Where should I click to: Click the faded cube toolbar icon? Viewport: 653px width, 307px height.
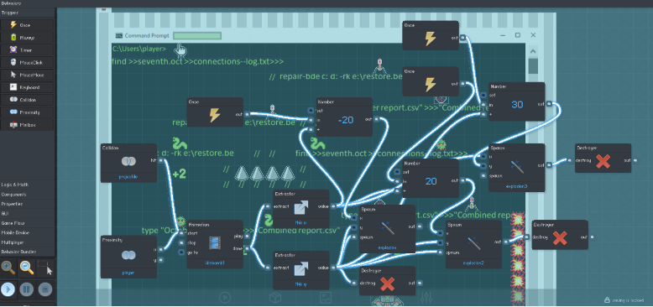click(x=274, y=298)
